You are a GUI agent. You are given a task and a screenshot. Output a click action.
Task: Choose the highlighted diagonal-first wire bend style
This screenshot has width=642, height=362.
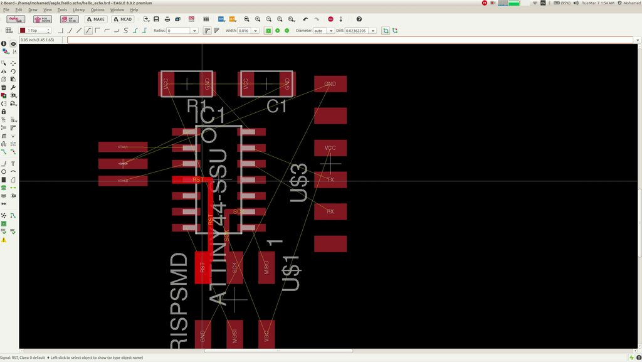88,30
